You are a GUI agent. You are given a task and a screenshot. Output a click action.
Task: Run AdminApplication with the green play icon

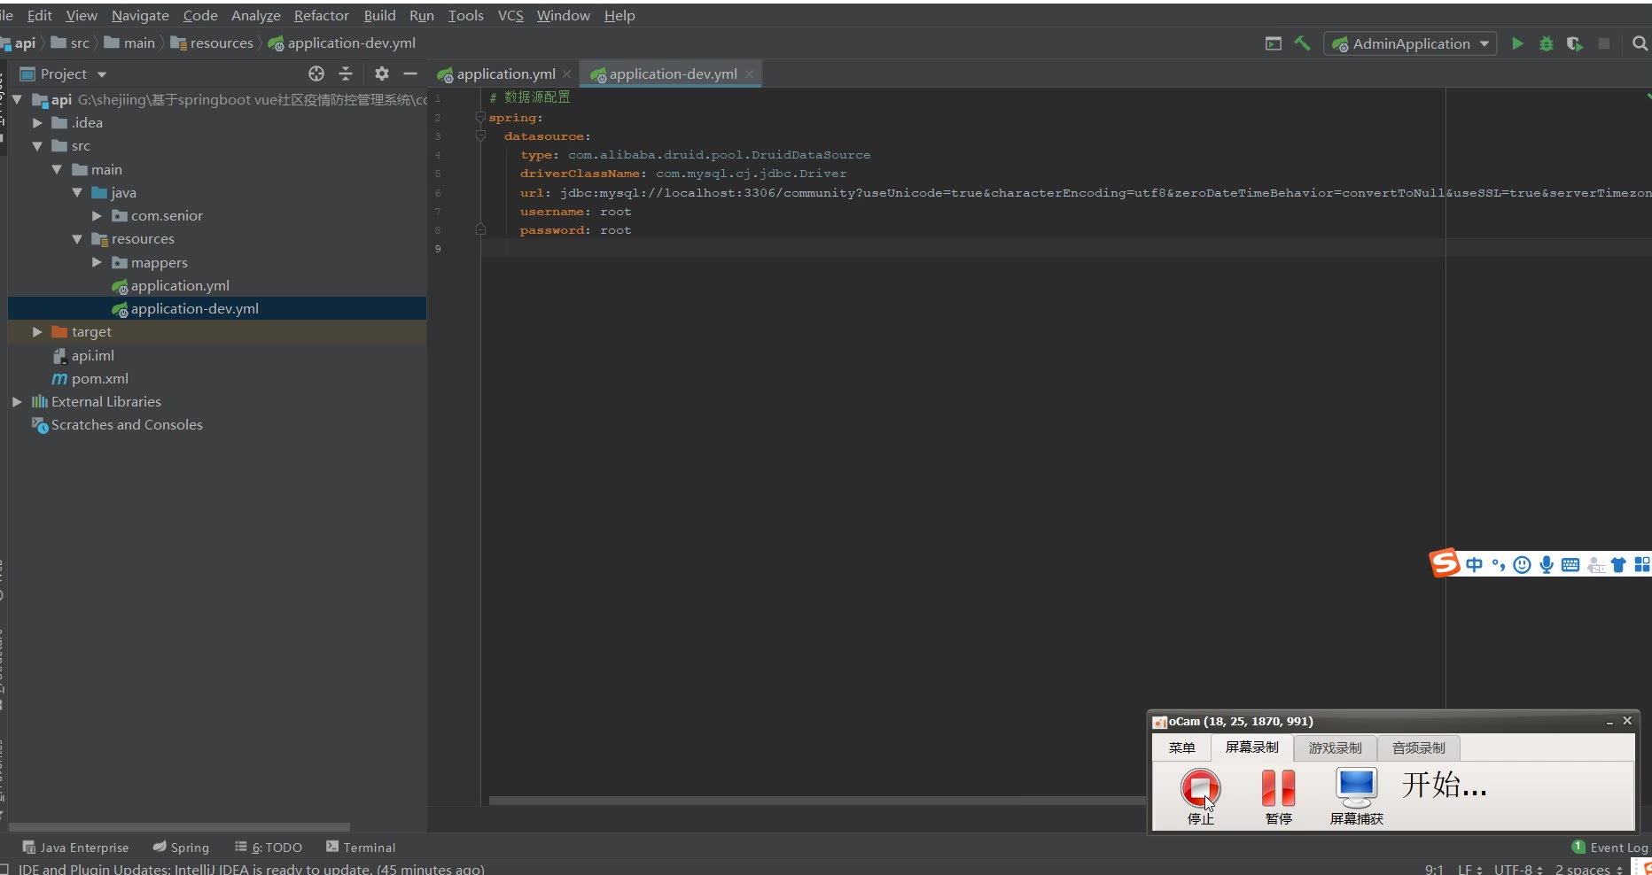pos(1517,43)
